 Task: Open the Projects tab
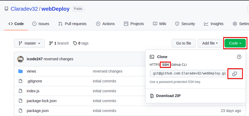click(x=134, y=24)
